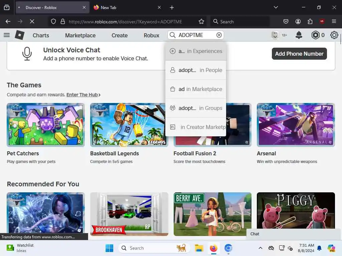Click the Roblox home logo
The image size is (342, 256).
coord(19,35)
